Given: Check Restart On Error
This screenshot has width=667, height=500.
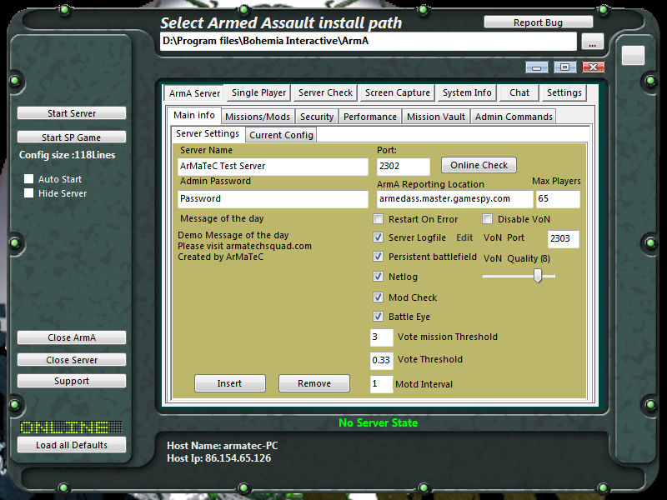Looking at the screenshot, I should (378, 219).
